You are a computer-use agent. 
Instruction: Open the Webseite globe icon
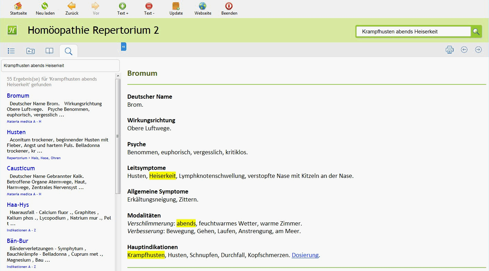coord(203,6)
